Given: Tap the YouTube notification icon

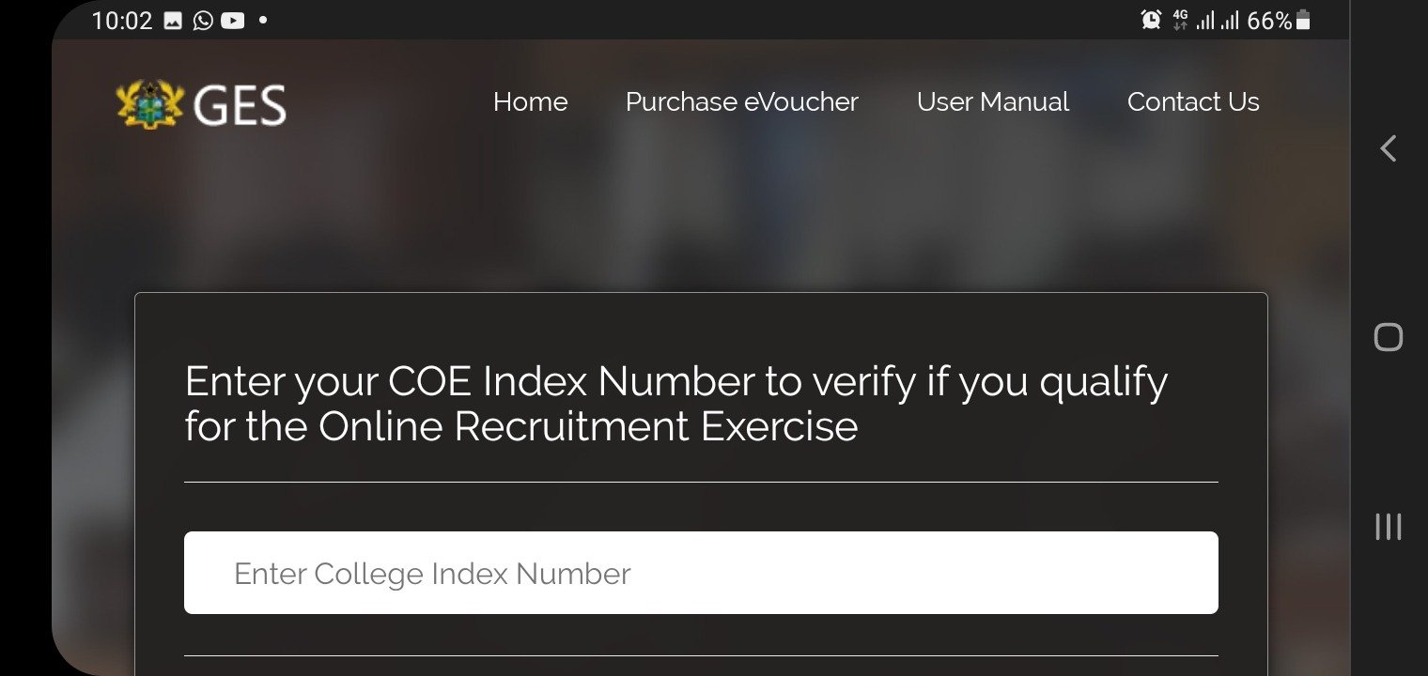Looking at the screenshot, I should click(x=233, y=21).
